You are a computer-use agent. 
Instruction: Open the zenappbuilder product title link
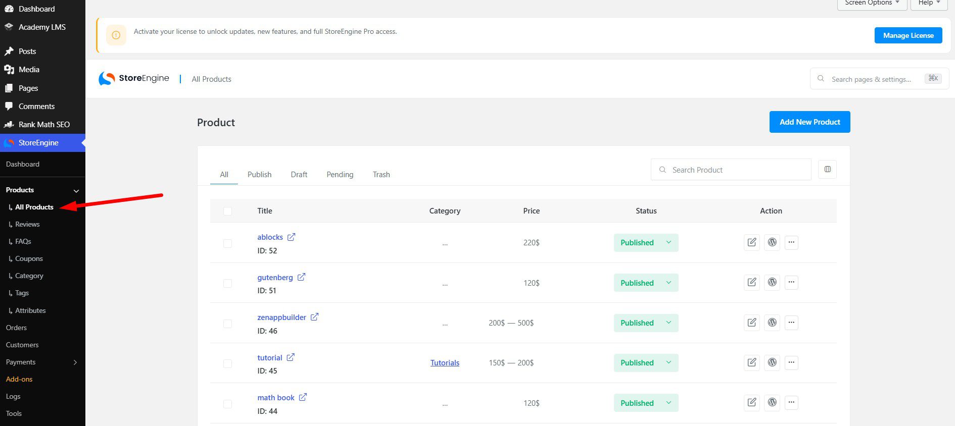(x=282, y=317)
